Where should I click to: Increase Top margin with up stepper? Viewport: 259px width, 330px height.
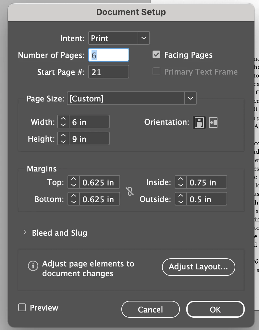[x=74, y=179]
